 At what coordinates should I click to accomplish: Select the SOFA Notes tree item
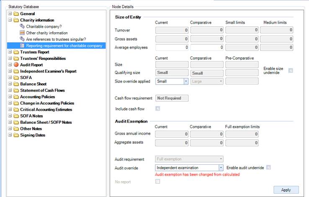31,116
